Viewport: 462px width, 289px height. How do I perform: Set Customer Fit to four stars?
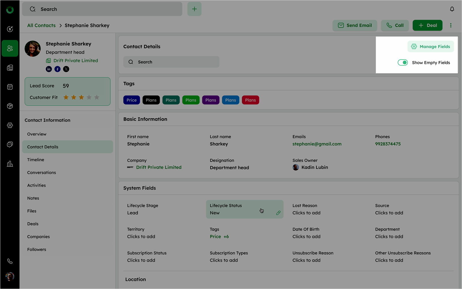[x=89, y=97]
